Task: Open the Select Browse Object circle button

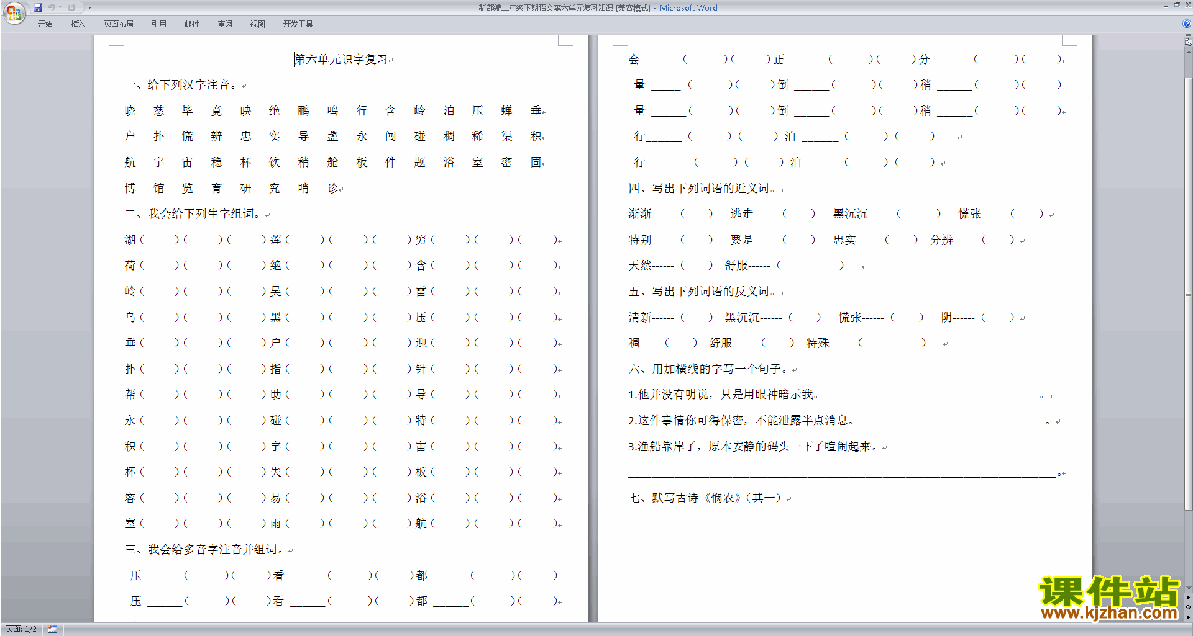Action: coord(1188,607)
